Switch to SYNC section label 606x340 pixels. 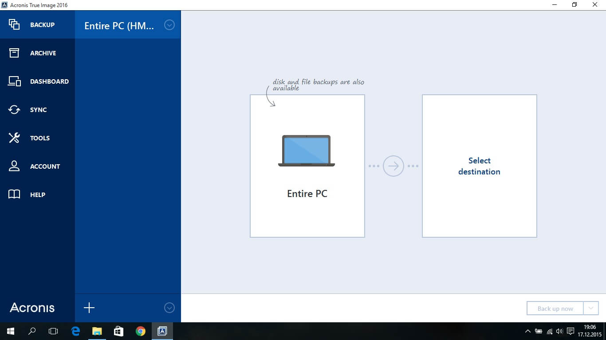click(38, 110)
